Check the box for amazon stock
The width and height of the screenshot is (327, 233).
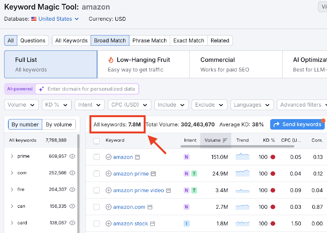(96, 224)
